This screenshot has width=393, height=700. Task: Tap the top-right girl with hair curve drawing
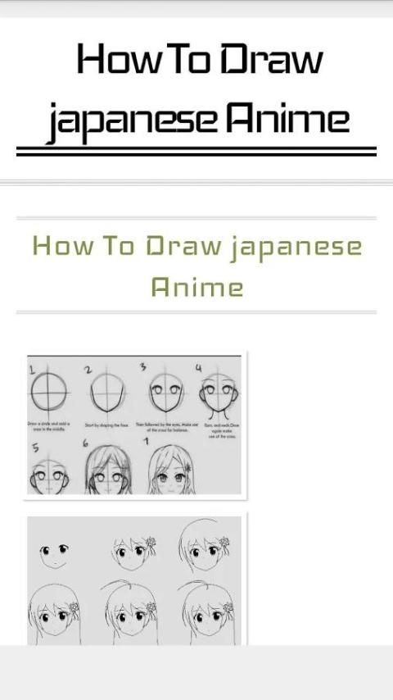click(205, 546)
